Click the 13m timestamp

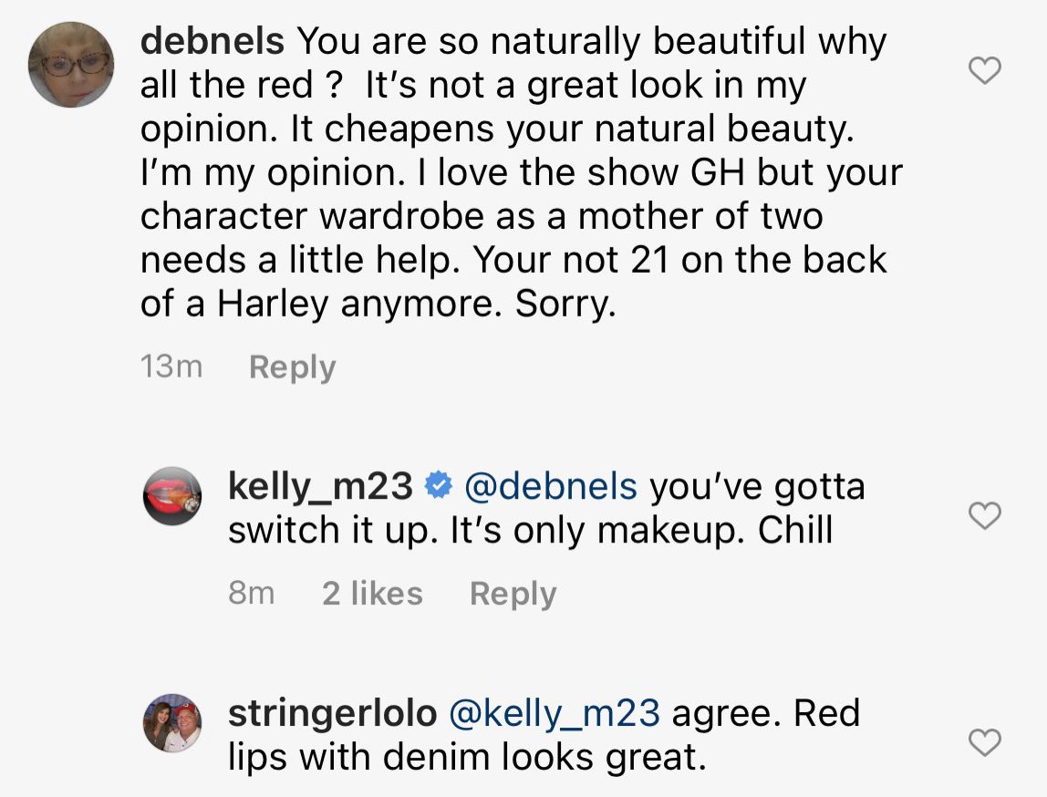click(171, 367)
